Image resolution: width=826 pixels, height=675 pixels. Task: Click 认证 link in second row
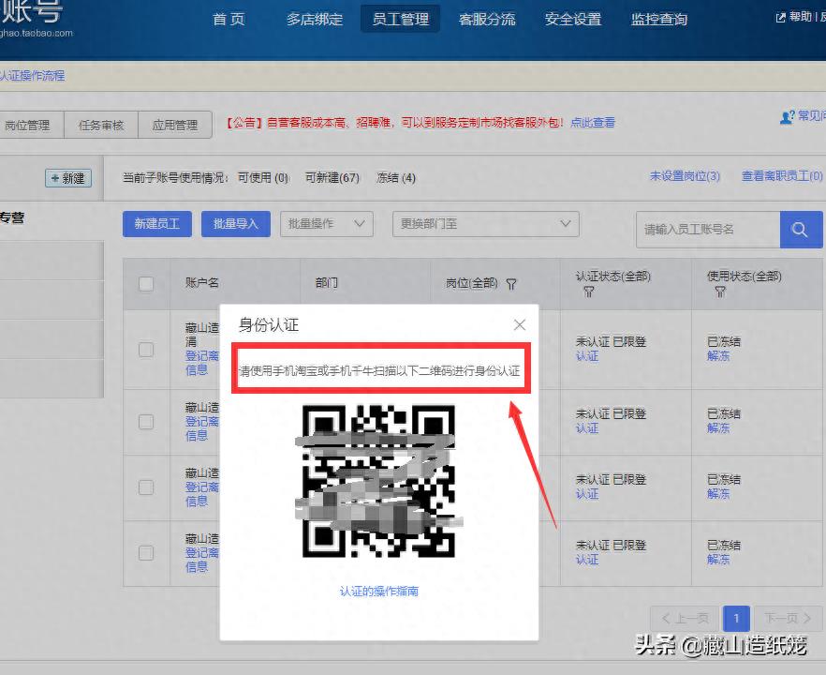[587, 428]
